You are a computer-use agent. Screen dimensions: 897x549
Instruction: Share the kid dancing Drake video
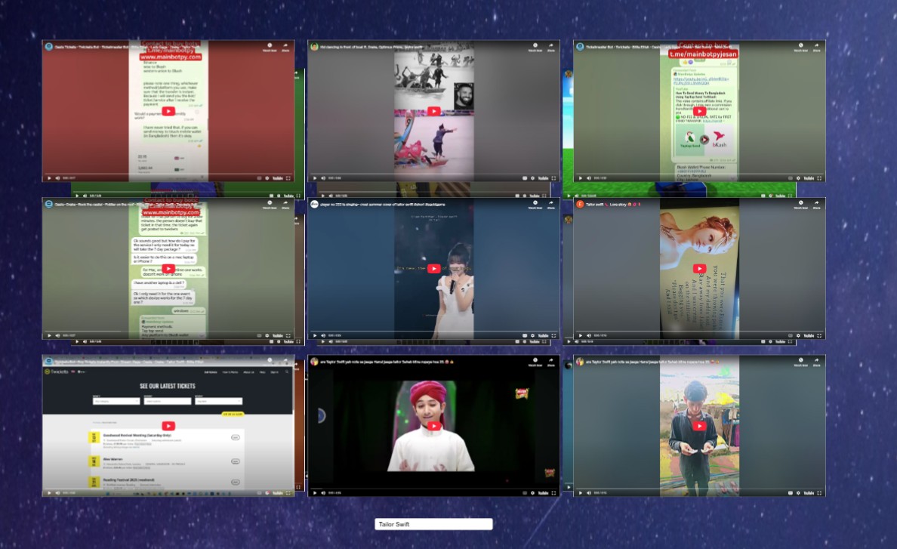(x=551, y=46)
